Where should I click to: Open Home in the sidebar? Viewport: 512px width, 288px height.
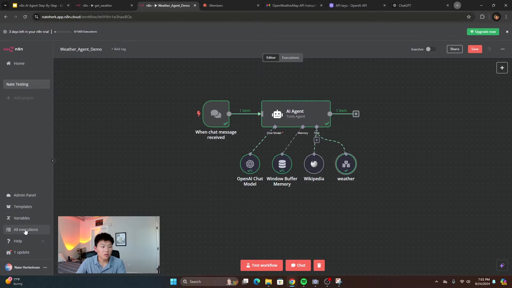(26, 64)
